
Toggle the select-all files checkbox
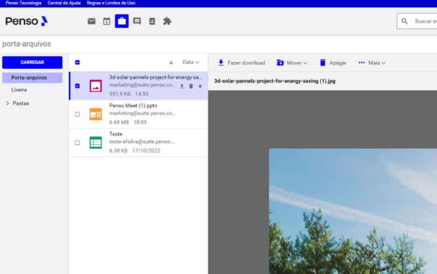(77, 62)
